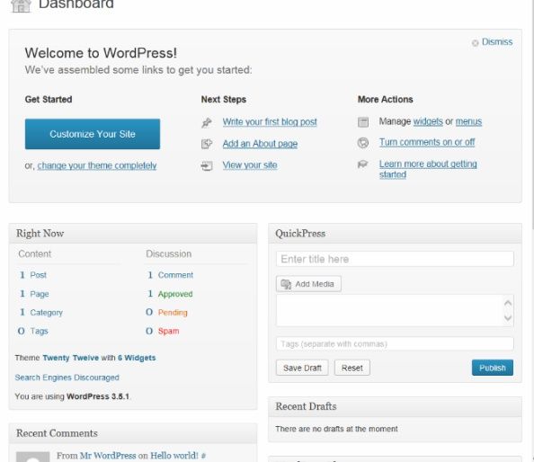
Task: Open the 0 Tags link
Action: tap(32, 331)
